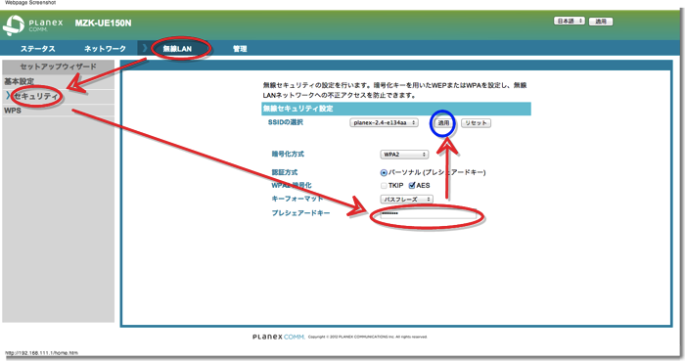This screenshot has width=685, height=361.
Task: Click the MZK-UE150N model name
Action: [103, 23]
